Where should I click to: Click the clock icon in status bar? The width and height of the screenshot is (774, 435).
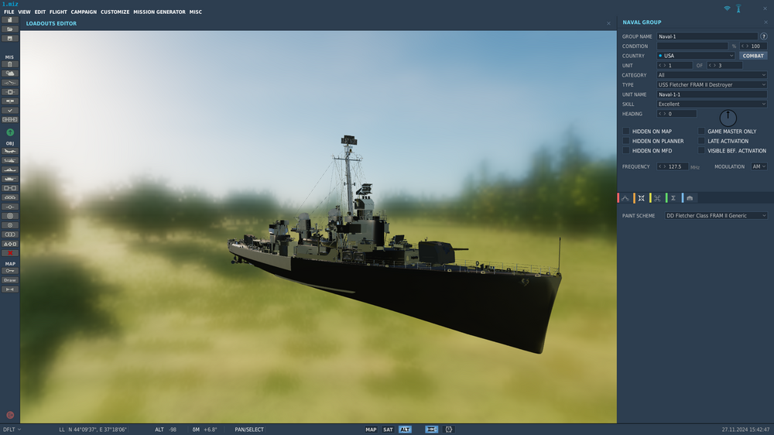[449, 430]
